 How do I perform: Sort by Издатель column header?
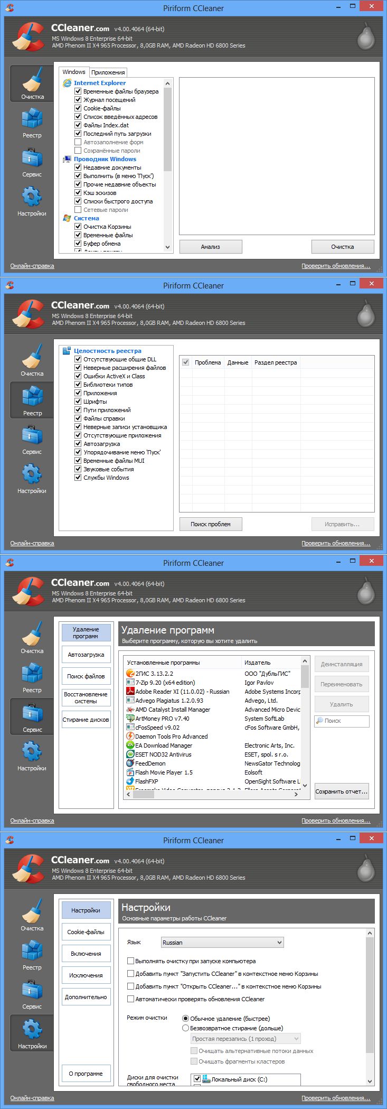271,663
